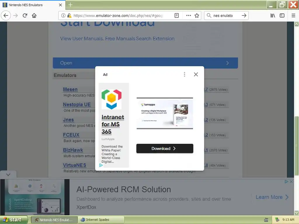The width and height of the screenshot is (299, 224).
Task: Click the AdChoices icon in popup ad
Action: point(101,165)
